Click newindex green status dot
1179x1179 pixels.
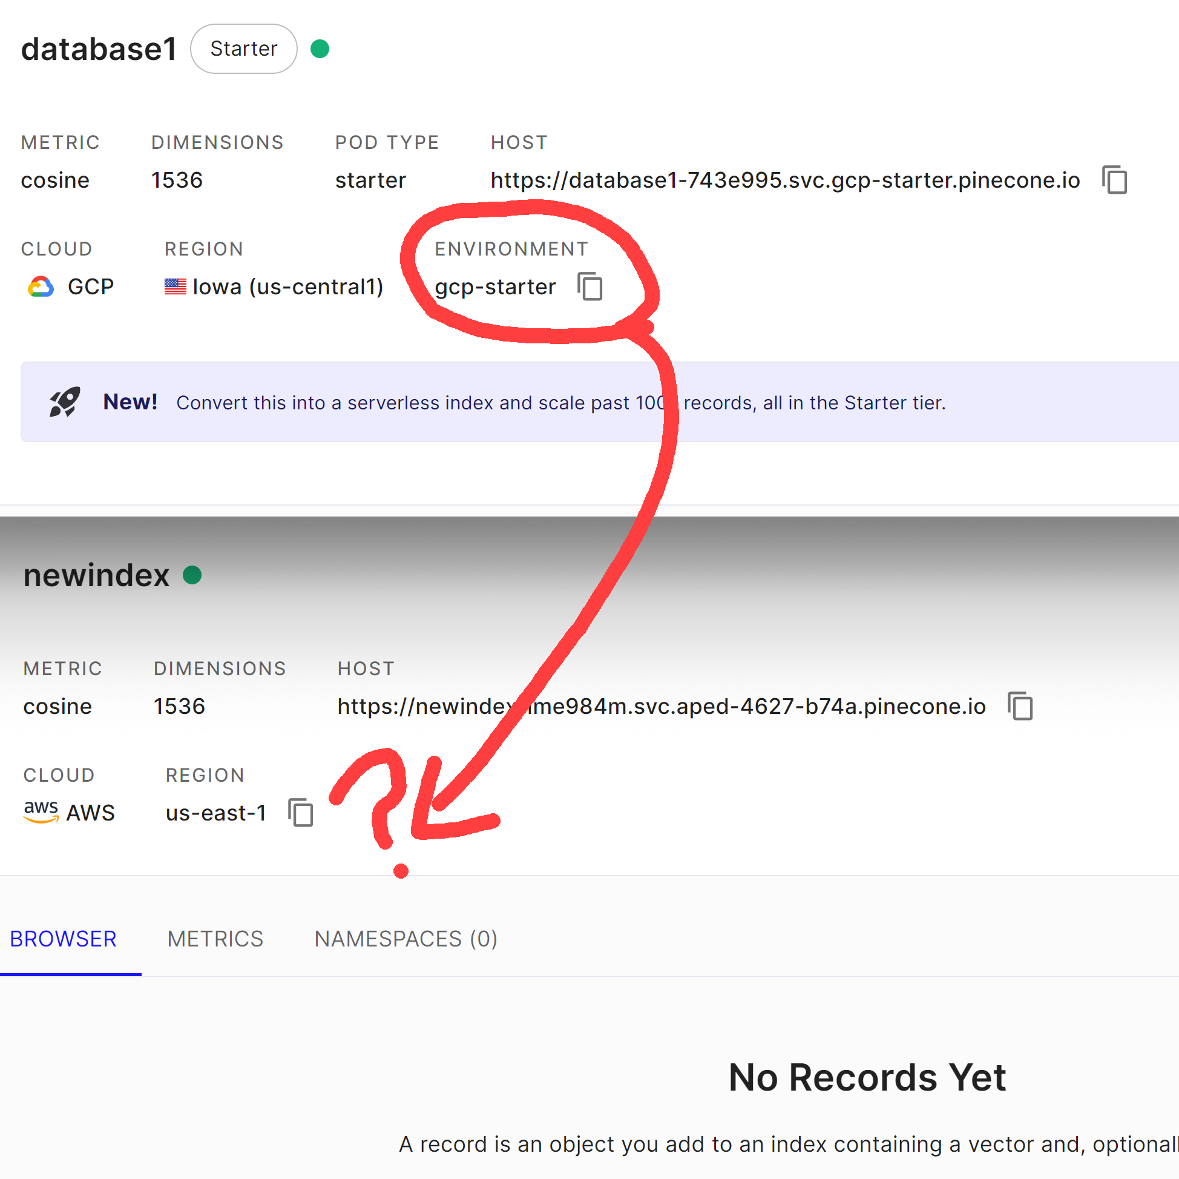192,575
